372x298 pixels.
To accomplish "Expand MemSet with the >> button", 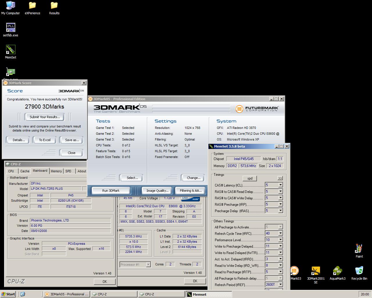I will tap(280, 178).
